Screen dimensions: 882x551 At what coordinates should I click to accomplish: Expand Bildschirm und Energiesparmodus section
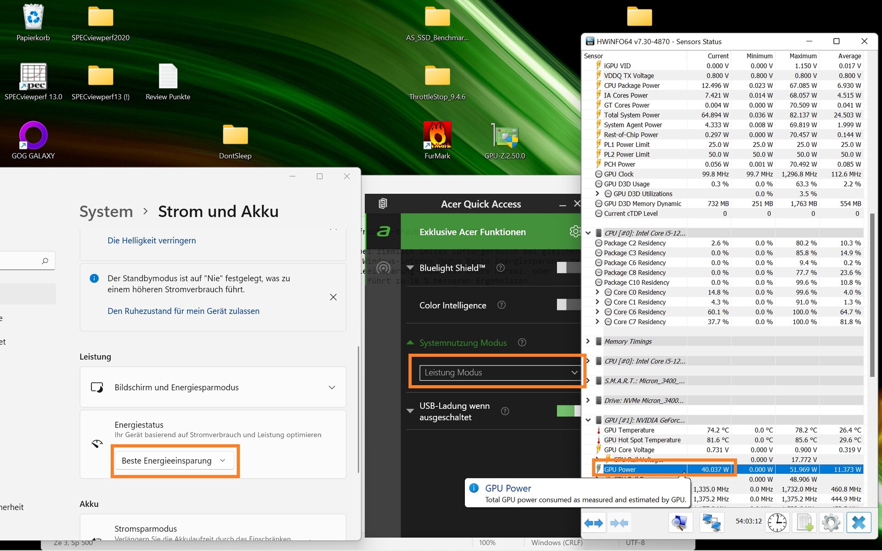213,387
